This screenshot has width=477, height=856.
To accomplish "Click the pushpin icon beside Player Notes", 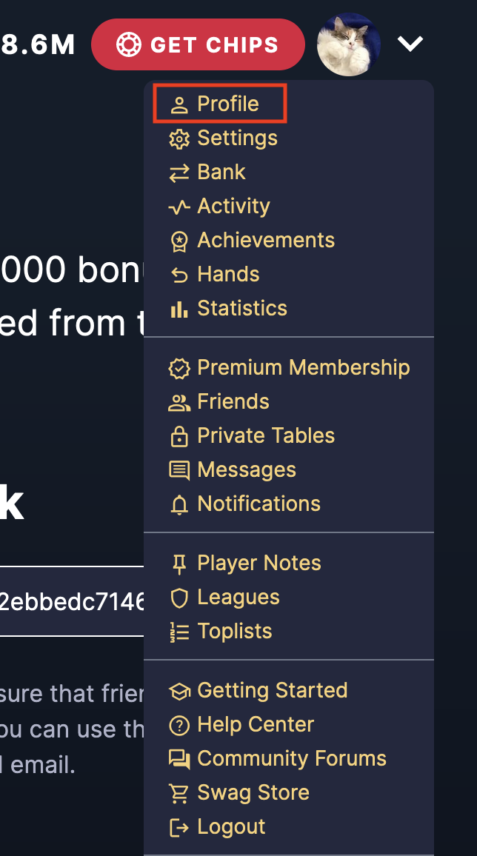I will coord(179,564).
